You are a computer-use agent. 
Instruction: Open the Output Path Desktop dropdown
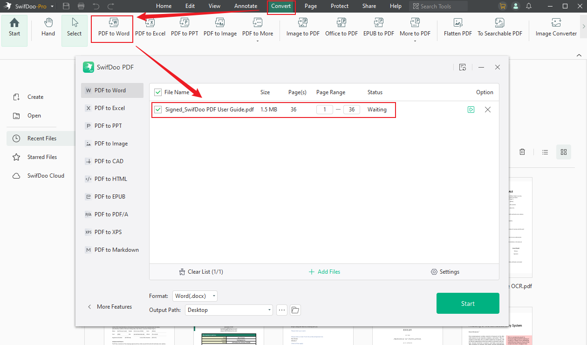(x=229, y=310)
